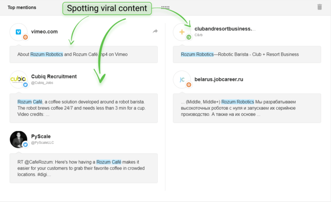Open the vimeo.com avatar icon
Viewport: 331px width, 202px height.
coord(19,32)
